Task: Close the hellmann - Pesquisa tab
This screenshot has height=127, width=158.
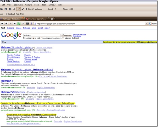Action: [23, 17]
